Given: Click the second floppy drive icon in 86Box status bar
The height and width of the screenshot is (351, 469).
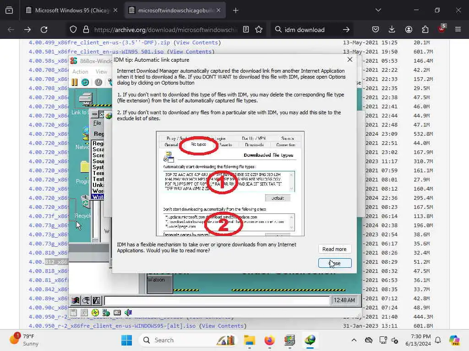Looking at the screenshot, I should (84, 313).
